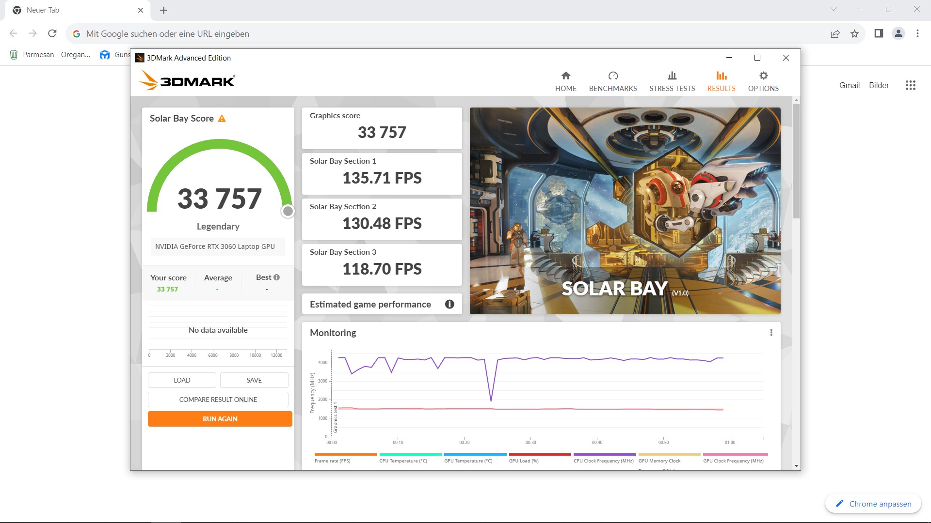This screenshot has width=931, height=523.
Task: Click the info icon next to Best
Action: click(276, 277)
